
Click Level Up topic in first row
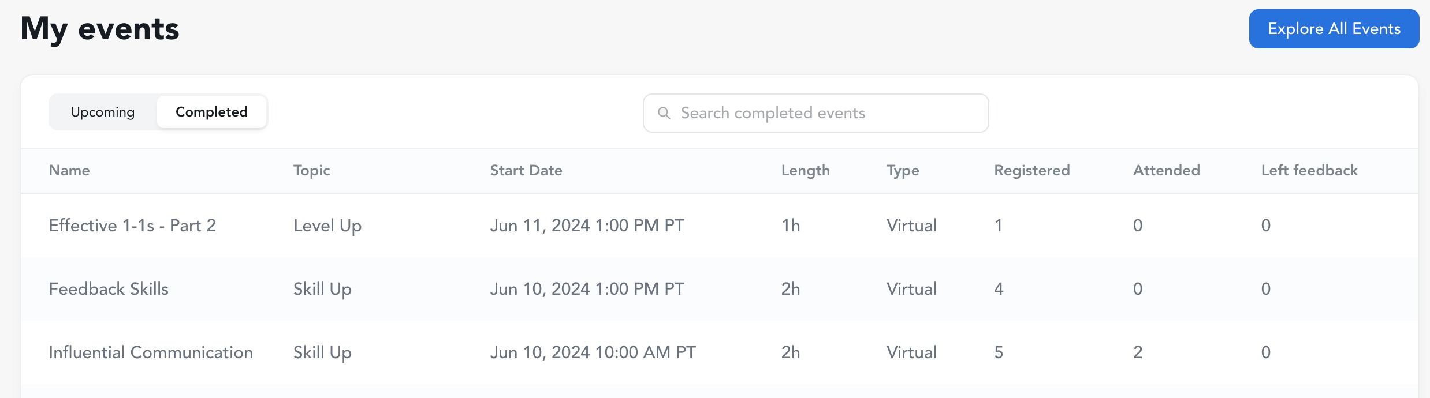tap(327, 226)
